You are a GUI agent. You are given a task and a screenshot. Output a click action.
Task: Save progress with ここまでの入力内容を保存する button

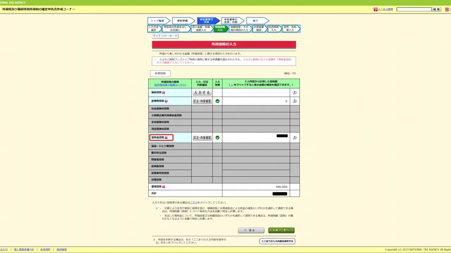pos(277,241)
